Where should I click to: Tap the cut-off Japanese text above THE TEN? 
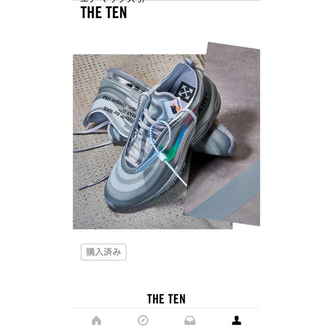tap(112, 1)
